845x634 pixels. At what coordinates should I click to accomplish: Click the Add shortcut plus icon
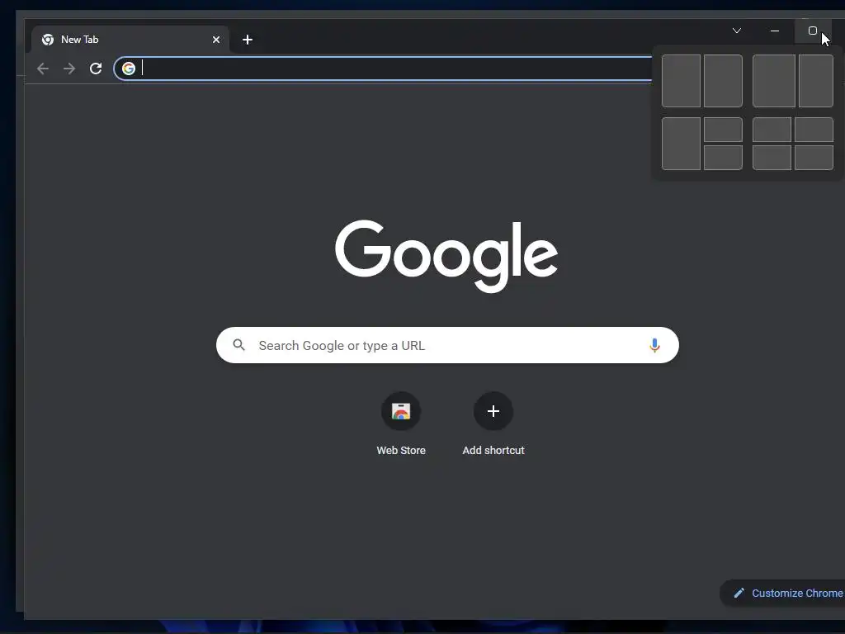point(493,411)
